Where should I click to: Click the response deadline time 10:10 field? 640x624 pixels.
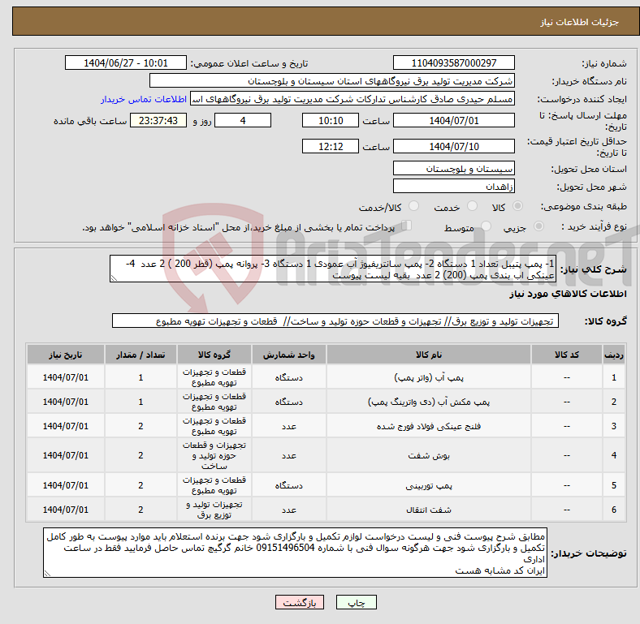(331, 120)
